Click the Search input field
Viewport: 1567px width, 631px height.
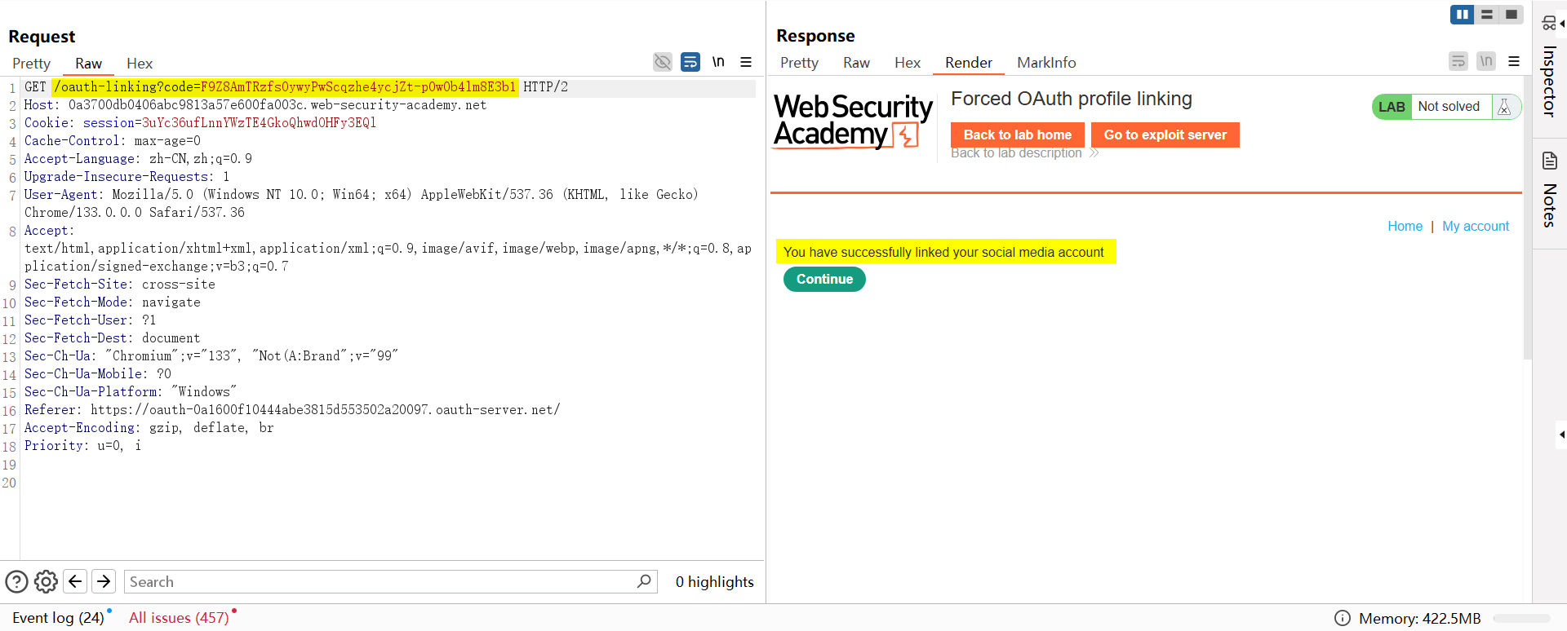coord(380,582)
